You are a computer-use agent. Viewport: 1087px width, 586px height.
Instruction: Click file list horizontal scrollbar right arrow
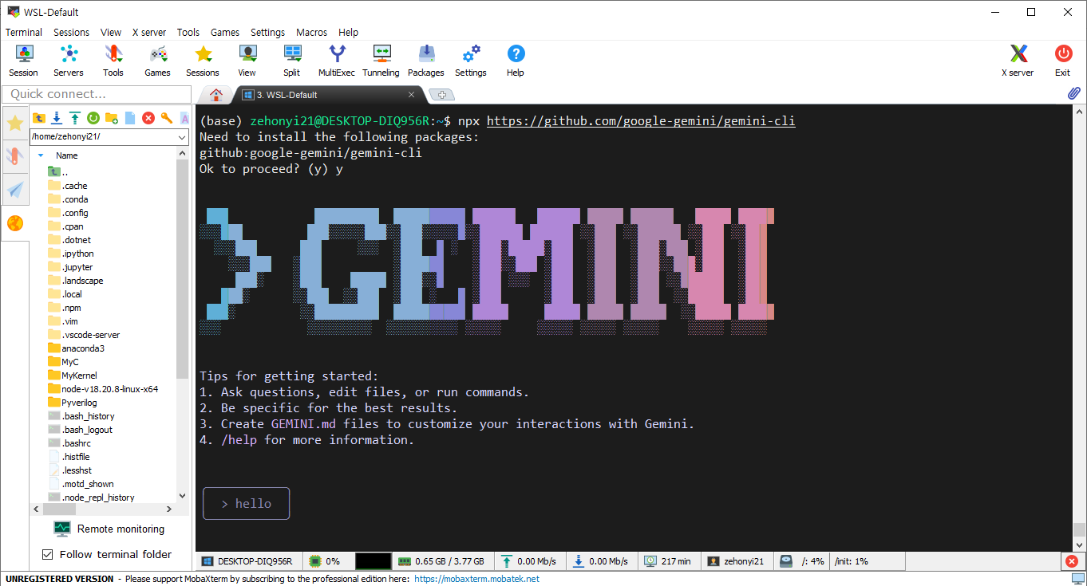[x=168, y=509]
